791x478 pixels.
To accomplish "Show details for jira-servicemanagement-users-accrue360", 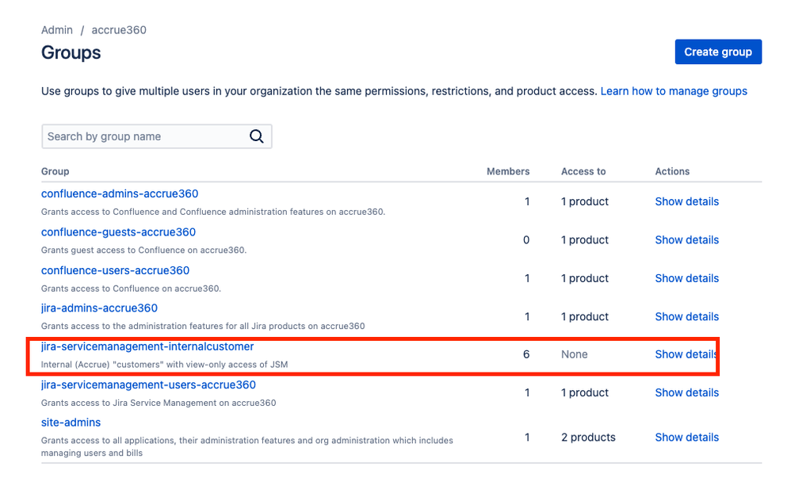I will (x=686, y=392).
